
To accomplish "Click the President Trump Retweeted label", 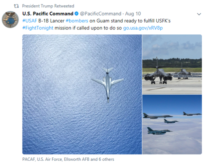I will (x=48, y=6).
